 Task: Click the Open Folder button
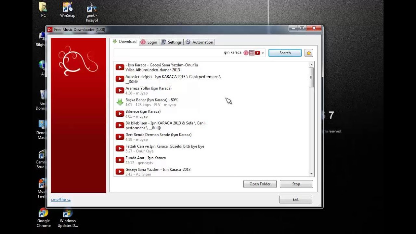point(260,184)
